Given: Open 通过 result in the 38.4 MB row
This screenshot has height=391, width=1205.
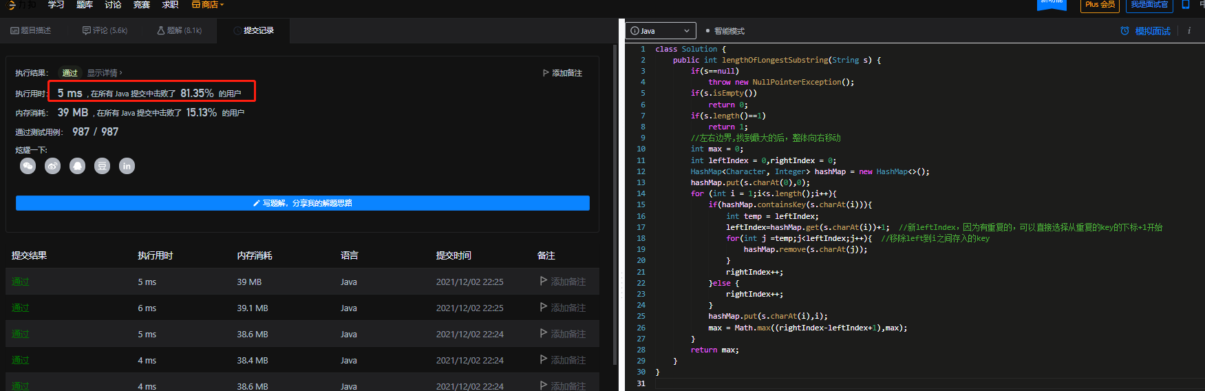Looking at the screenshot, I should point(20,360).
